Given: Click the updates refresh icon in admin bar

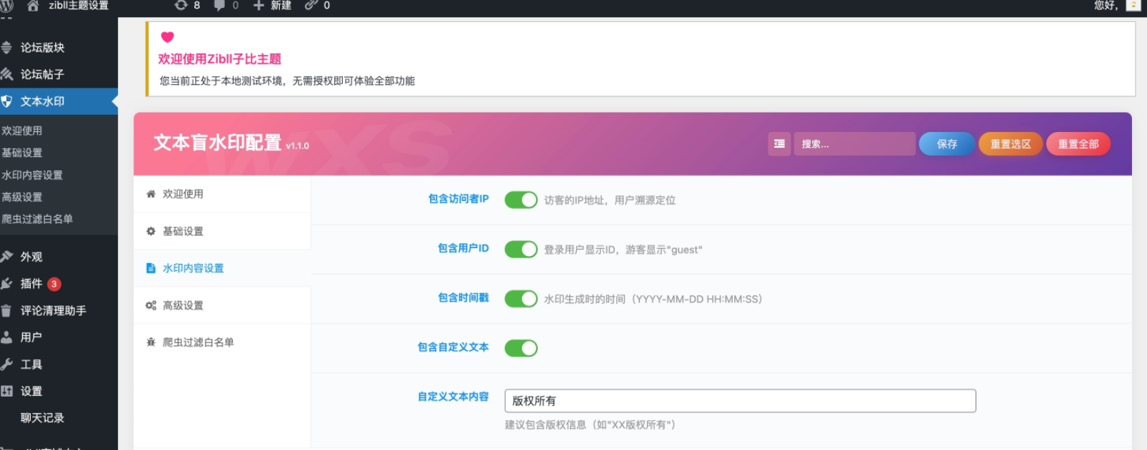Looking at the screenshot, I should (181, 6).
